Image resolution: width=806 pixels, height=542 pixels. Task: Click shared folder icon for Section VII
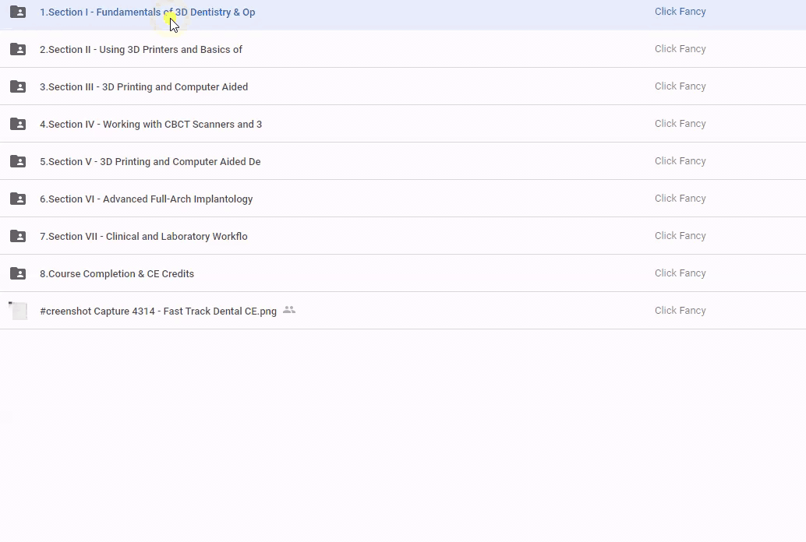click(18, 236)
